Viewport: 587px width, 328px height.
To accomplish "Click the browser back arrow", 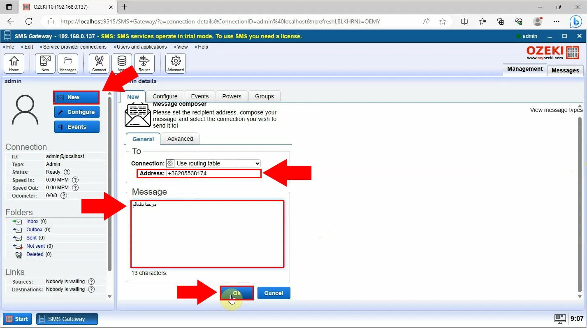I will [x=11, y=21].
